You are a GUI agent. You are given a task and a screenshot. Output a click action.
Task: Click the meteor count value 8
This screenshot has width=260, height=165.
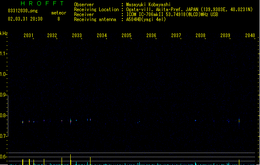click(x=59, y=19)
